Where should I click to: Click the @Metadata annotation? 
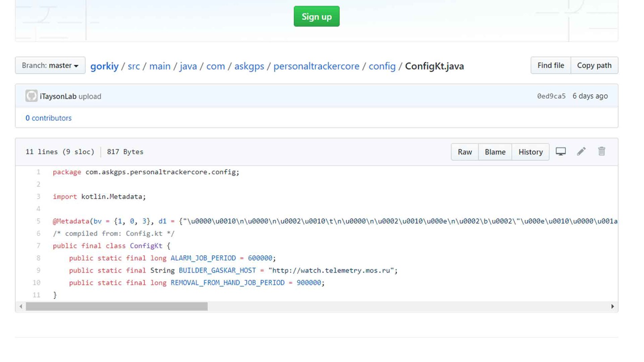click(71, 221)
